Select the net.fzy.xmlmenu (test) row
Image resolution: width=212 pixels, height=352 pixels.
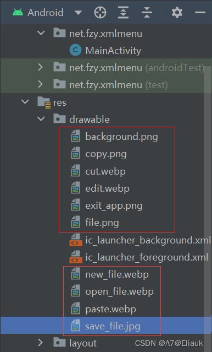(106, 84)
